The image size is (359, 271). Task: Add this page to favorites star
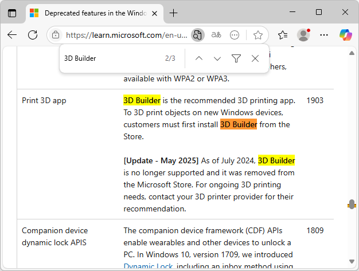point(258,35)
